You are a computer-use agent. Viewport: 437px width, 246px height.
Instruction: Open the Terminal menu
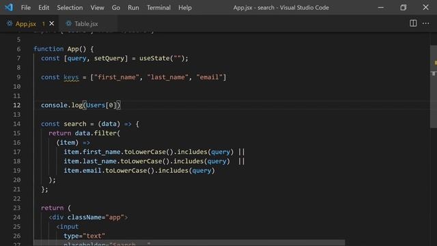[158, 8]
